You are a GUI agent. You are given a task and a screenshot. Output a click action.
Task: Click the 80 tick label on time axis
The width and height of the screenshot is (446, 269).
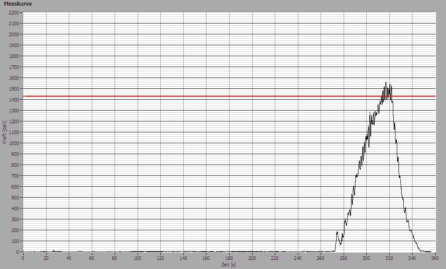pyautogui.click(x=115, y=258)
